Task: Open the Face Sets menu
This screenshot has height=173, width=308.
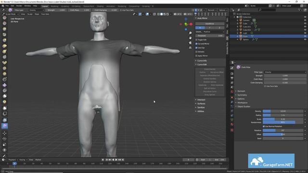Action: click(x=45, y=14)
